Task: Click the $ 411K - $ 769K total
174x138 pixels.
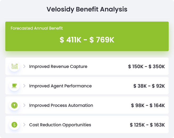Action: click(87, 40)
